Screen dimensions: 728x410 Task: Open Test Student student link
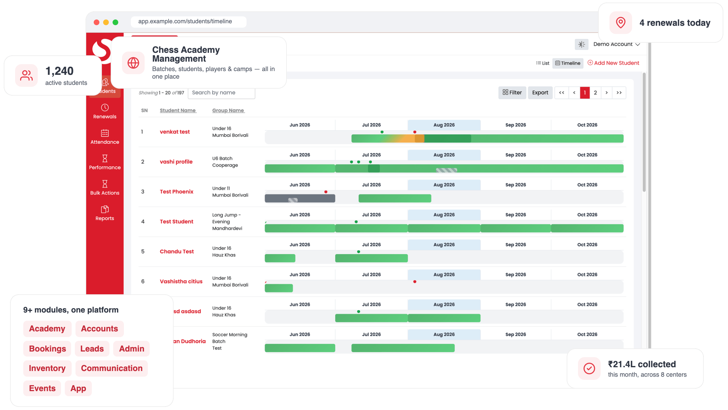[176, 221]
